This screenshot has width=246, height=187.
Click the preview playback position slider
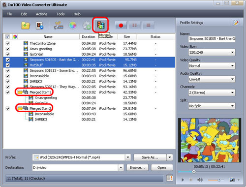210,172
